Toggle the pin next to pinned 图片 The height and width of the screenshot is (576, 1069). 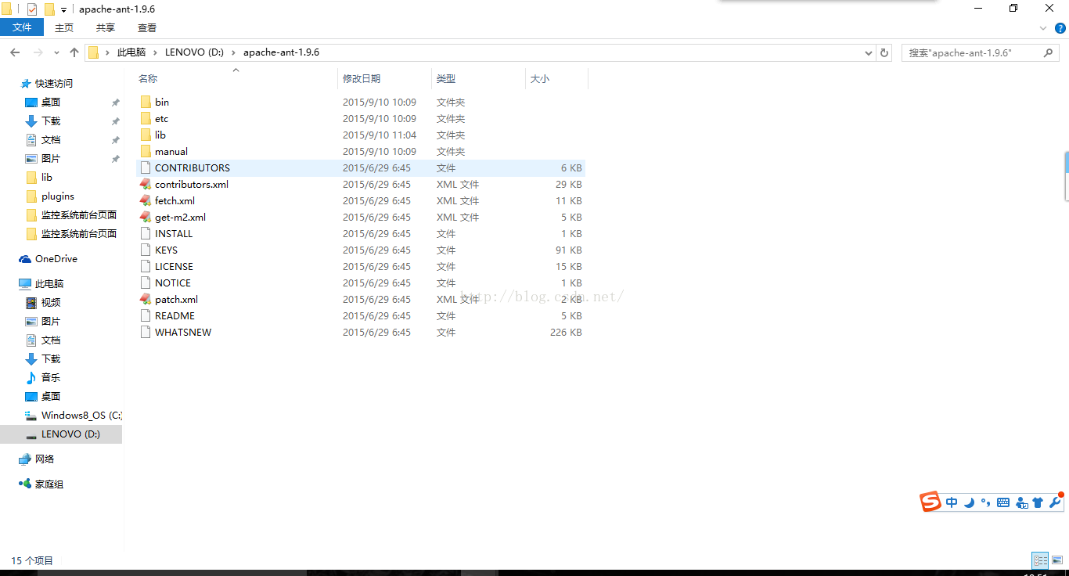pos(116,159)
